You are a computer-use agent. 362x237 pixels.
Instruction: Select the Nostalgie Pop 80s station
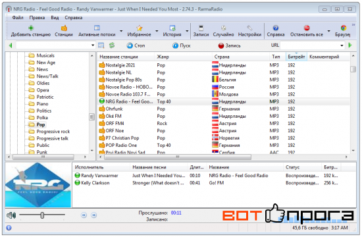223,80
